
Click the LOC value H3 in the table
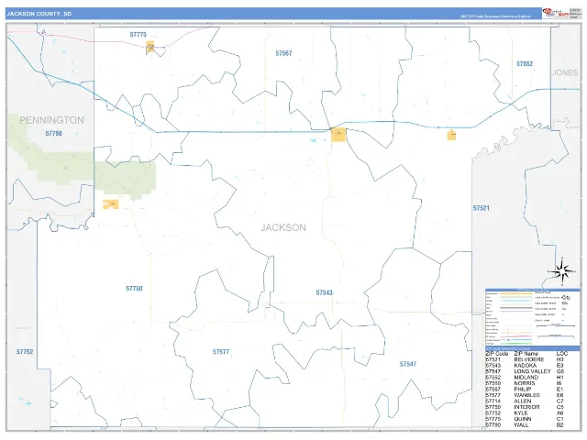[560, 359]
